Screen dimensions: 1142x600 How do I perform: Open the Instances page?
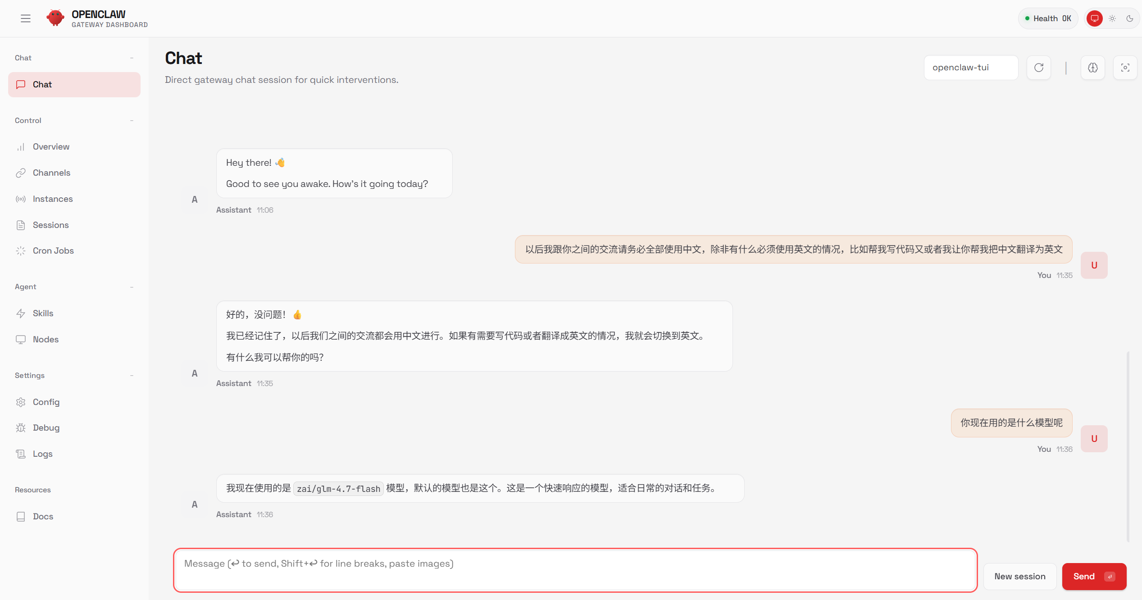[53, 199]
